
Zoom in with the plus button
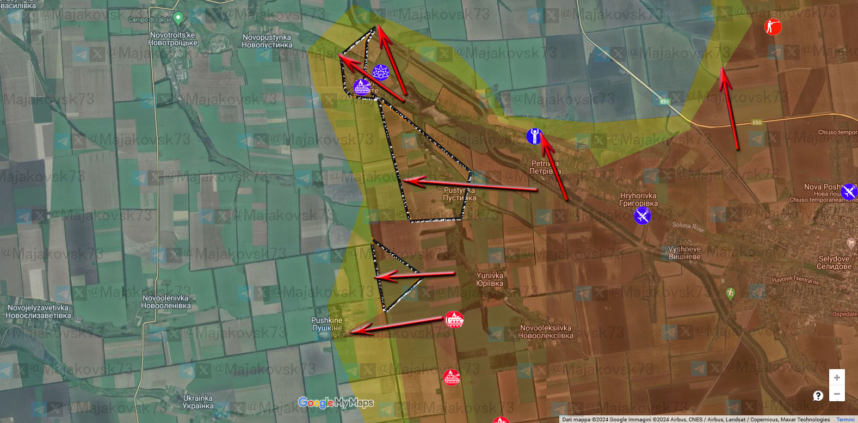(837, 377)
